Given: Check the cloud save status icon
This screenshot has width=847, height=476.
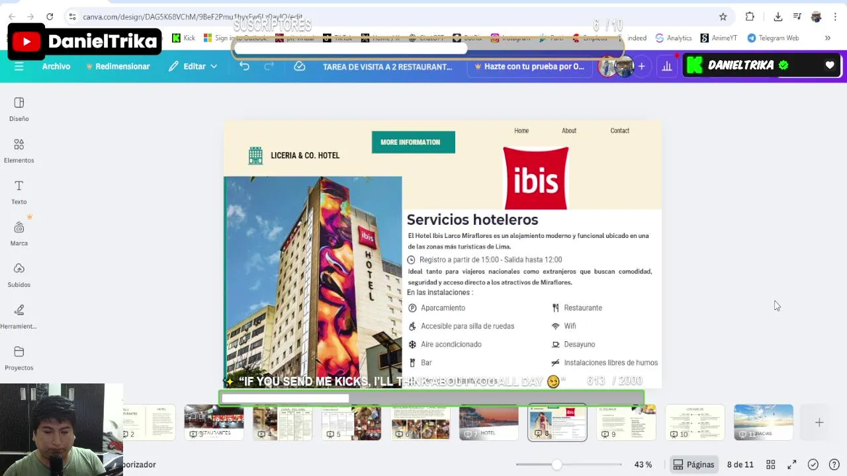Looking at the screenshot, I should click(299, 66).
